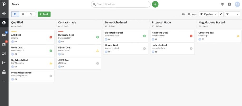Open the Moveer Deal card title

coord(112,45)
